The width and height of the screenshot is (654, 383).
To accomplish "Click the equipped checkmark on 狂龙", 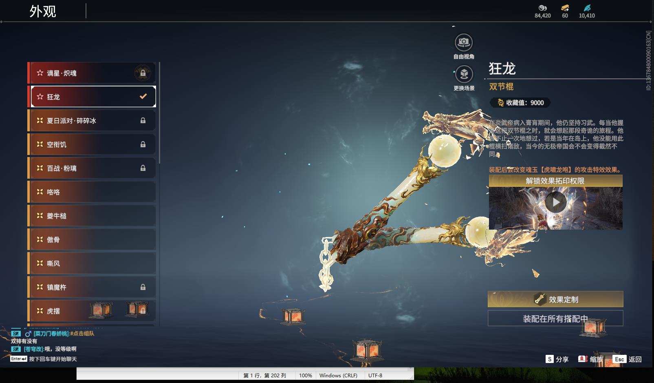I will click(x=143, y=97).
